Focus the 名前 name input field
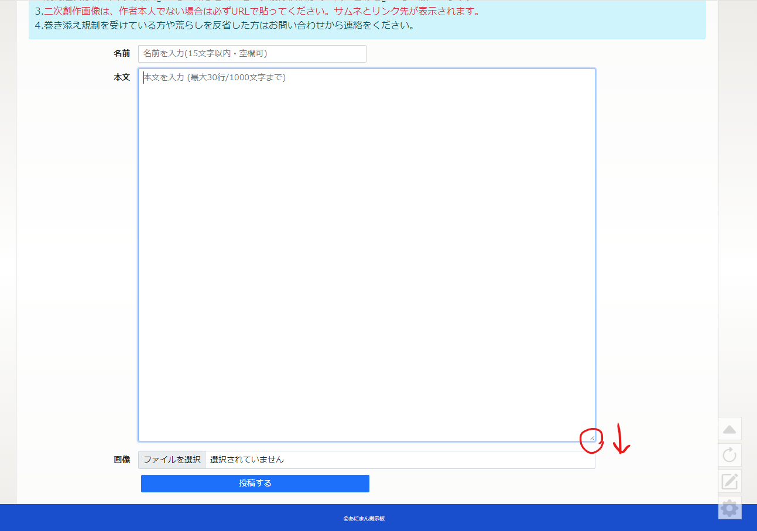Screen dimensions: 757x531 pos(252,54)
